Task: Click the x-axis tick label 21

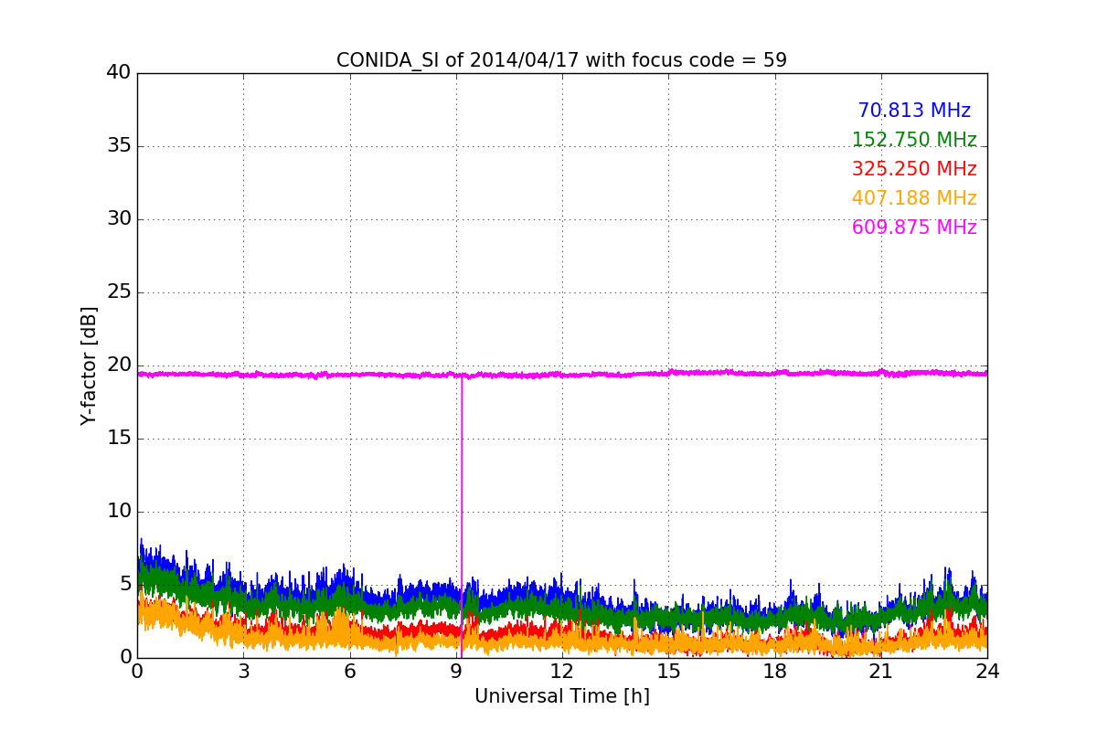Action: pyautogui.click(x=881, y=671)
